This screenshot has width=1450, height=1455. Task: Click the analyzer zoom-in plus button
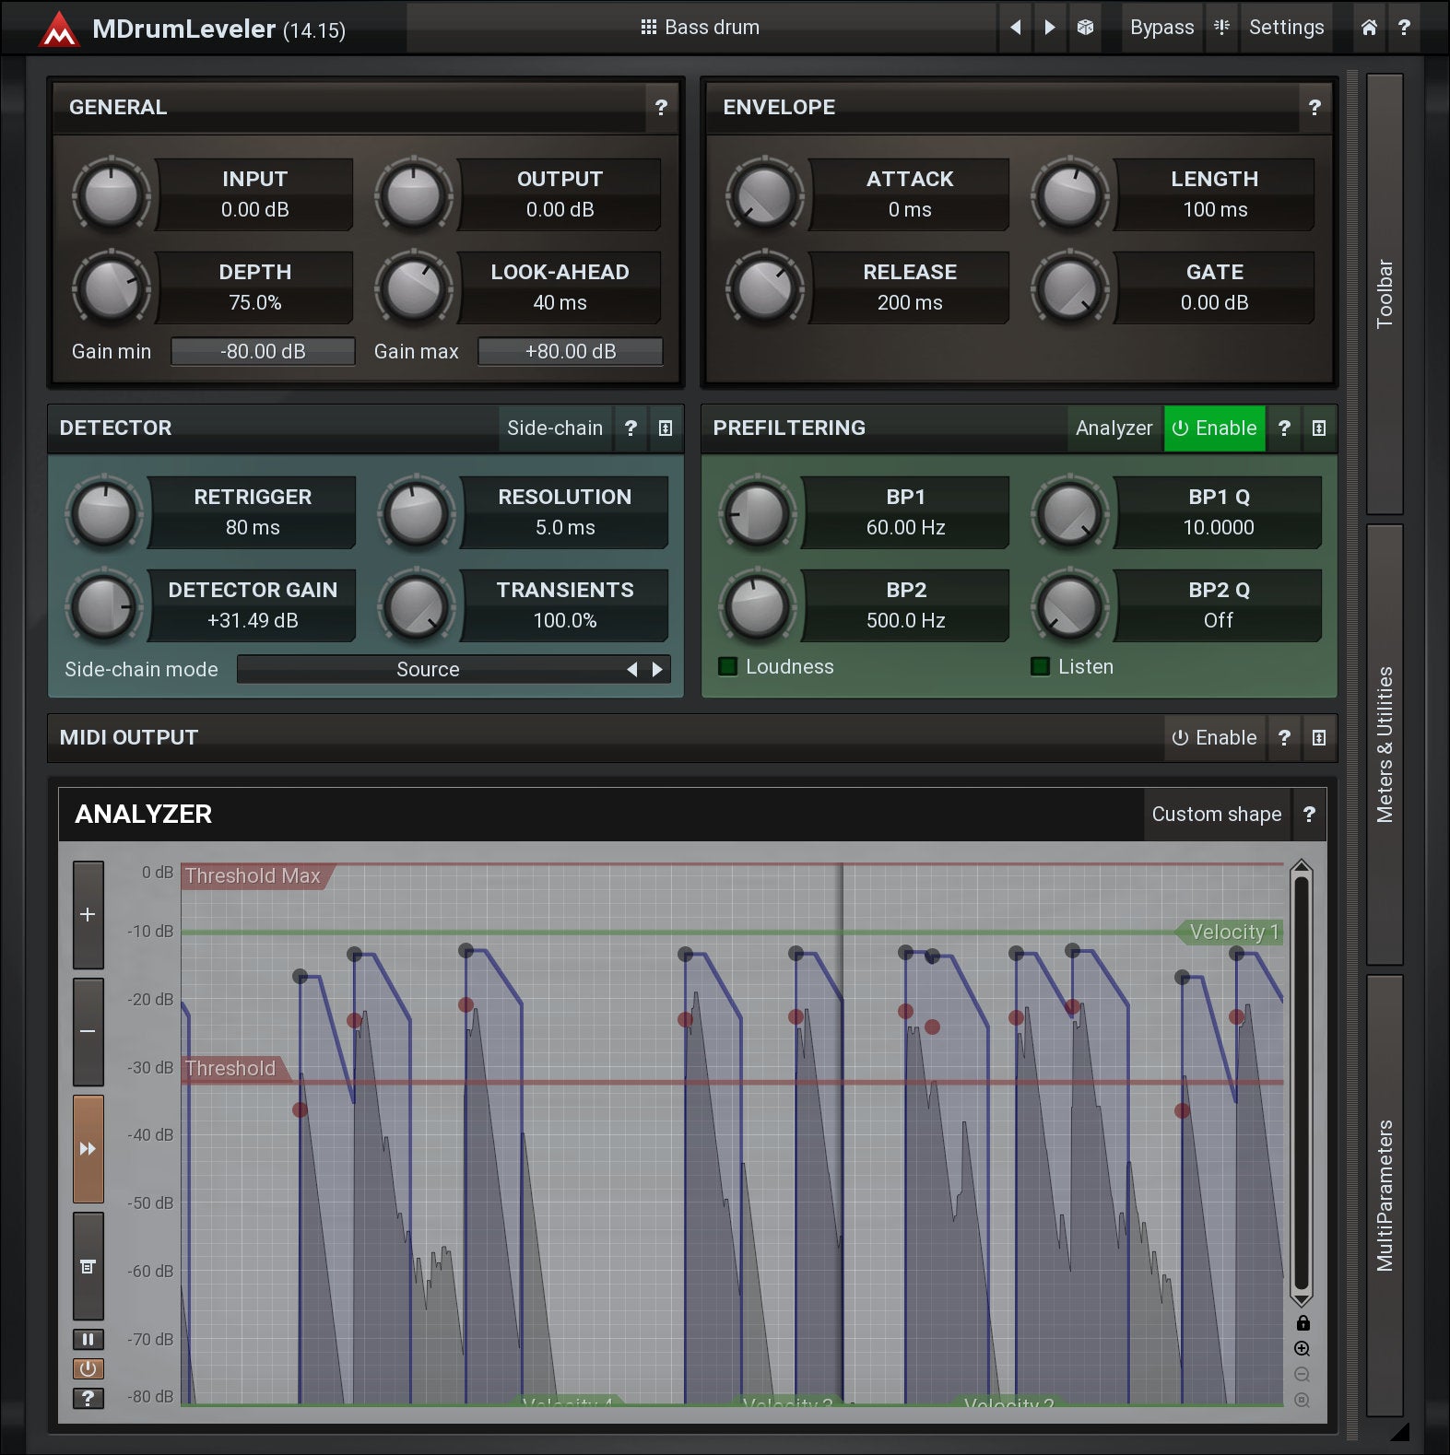[x=88, y=914]
